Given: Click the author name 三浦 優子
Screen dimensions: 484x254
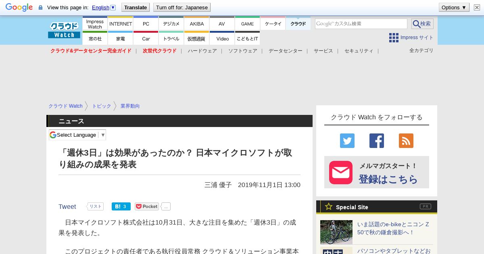Looking at the screenshot, I should (x=218, y=185).
